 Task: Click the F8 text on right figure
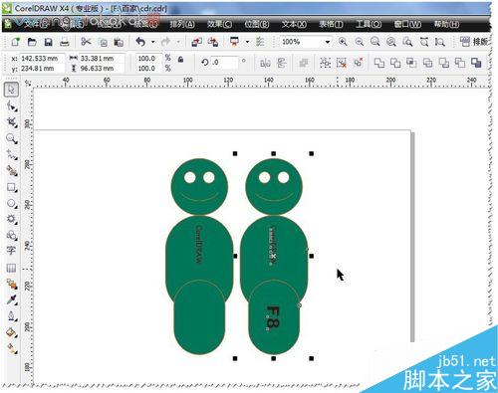(274, 318)
